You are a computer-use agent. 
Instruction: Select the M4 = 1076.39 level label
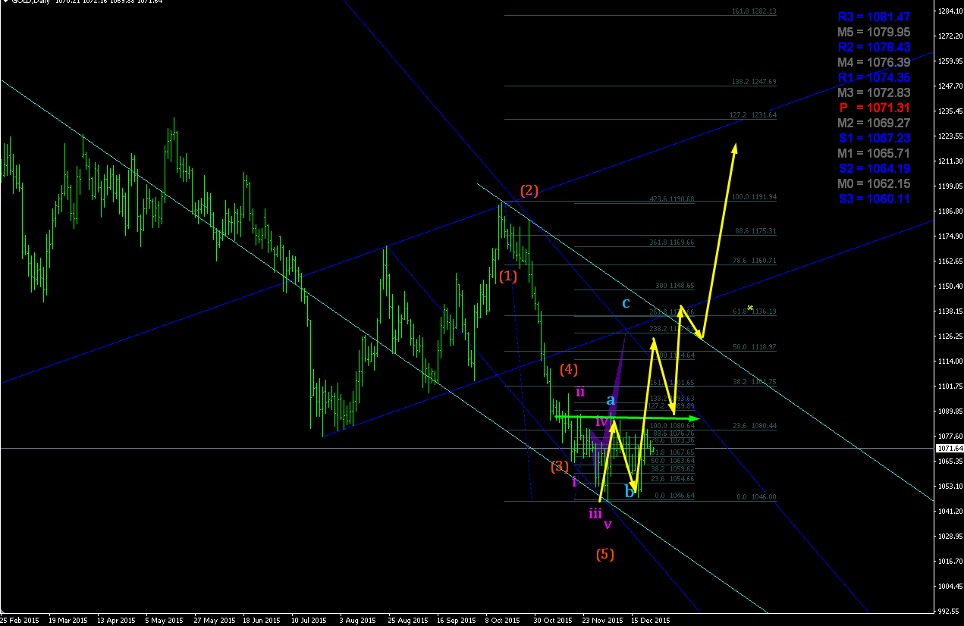point(874,62)
